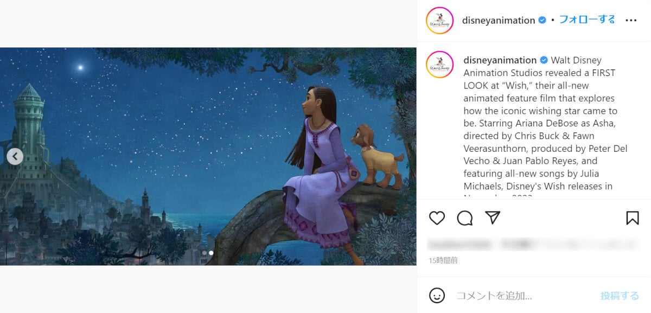Select the second carousel dot indicator
651x313 pixels.
coord(211,253)
